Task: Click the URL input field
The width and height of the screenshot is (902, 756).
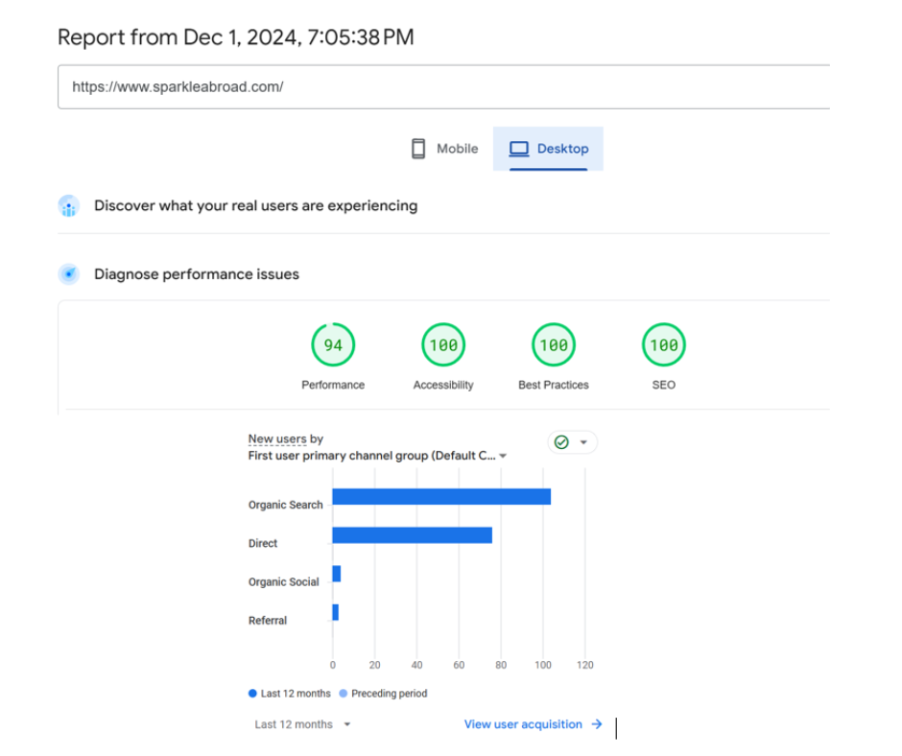Action: [x=441, y=86]
